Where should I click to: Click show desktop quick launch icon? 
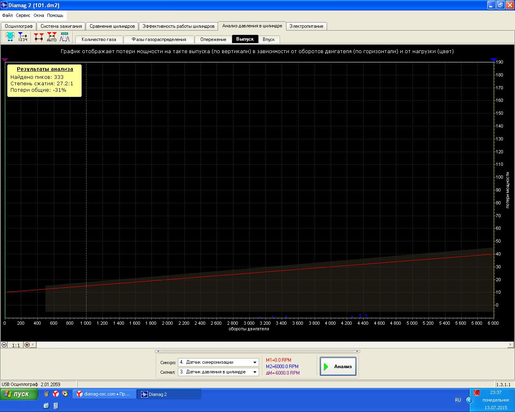(x=46, y=406)
